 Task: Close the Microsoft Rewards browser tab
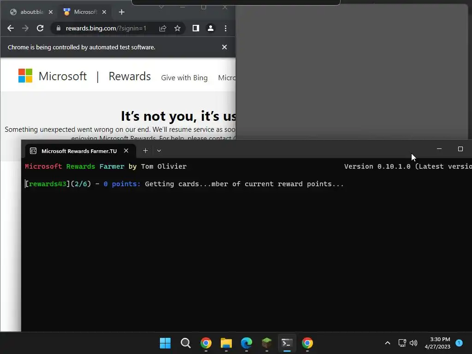104,12
